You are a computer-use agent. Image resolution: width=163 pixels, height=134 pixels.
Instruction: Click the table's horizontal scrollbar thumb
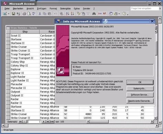[x=99, y=122]
